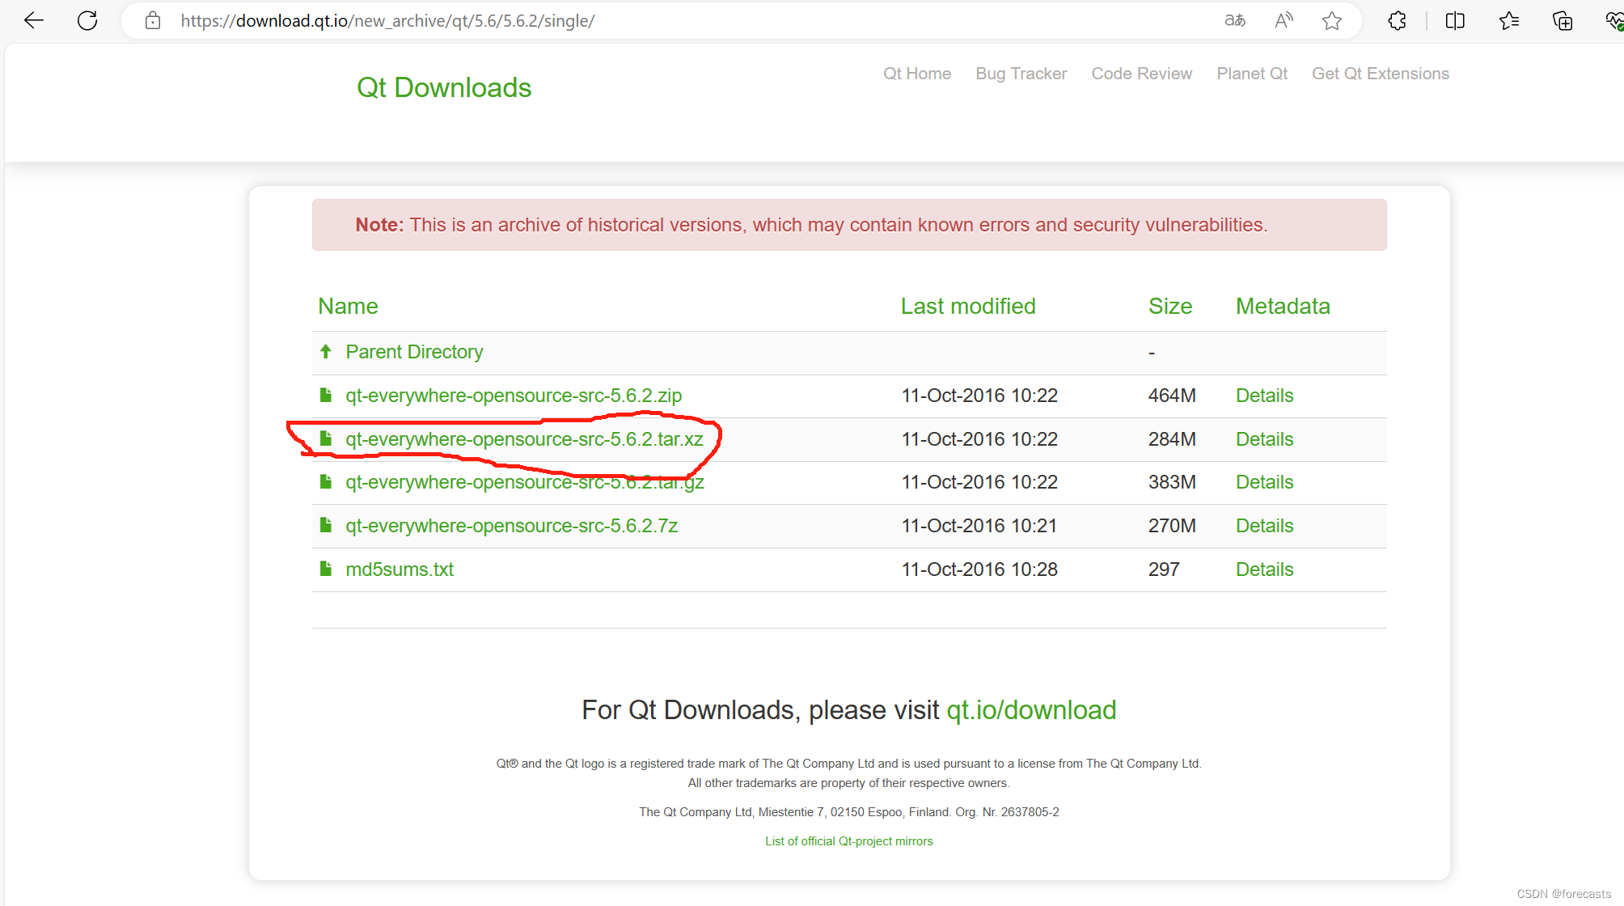Open the Qt Downloads title link
1624x906 pixels.
click(444, 87)
